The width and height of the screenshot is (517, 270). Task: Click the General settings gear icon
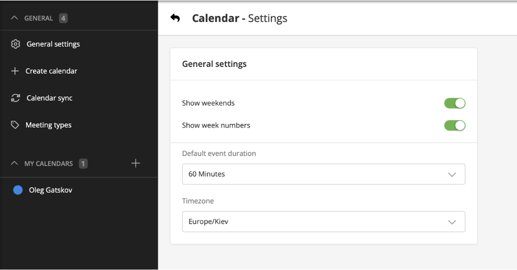tap(16, 44)
